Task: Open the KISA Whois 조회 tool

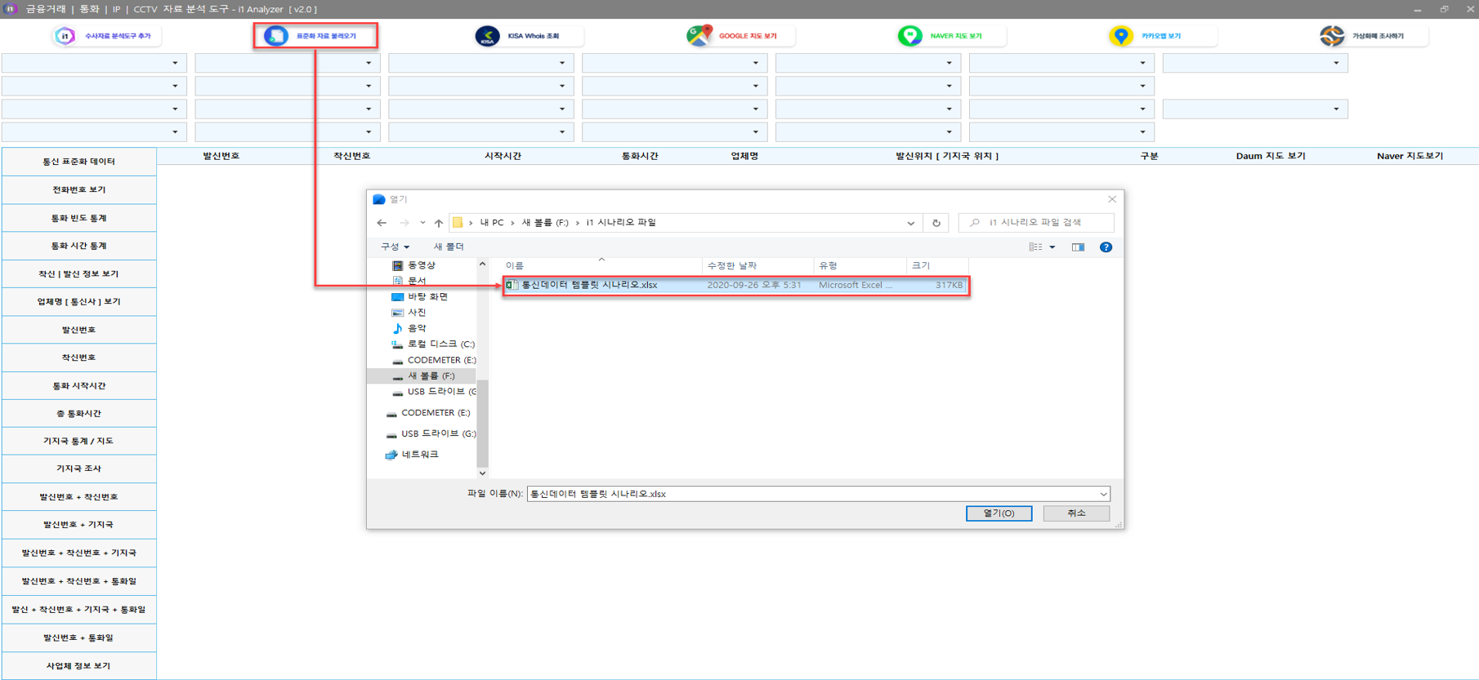Action: pos(488,36)
